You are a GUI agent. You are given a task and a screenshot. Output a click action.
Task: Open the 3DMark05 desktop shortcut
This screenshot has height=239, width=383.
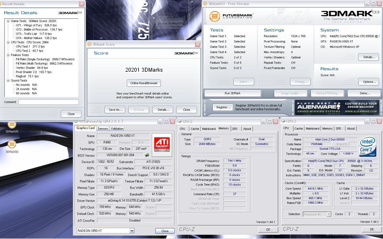click(x=12, y=127)
